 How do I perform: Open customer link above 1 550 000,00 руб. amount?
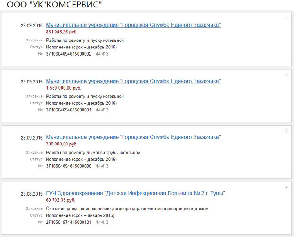[x=133, y=81]
